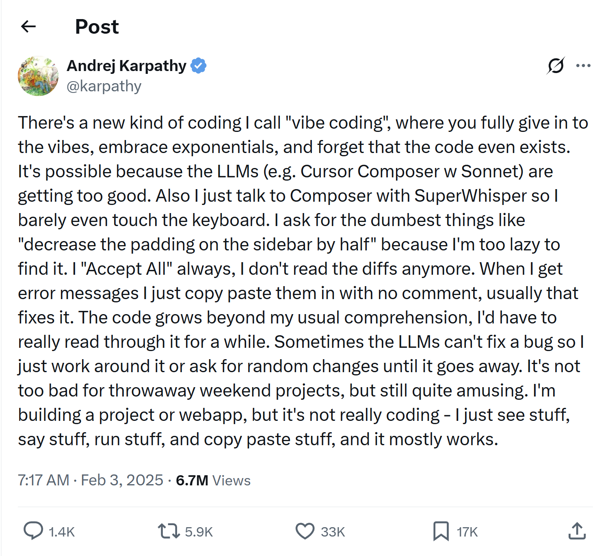Click the 17K bookmarks count
The width and height of the screenshot is (608, 556).
(x=467, y=532)
